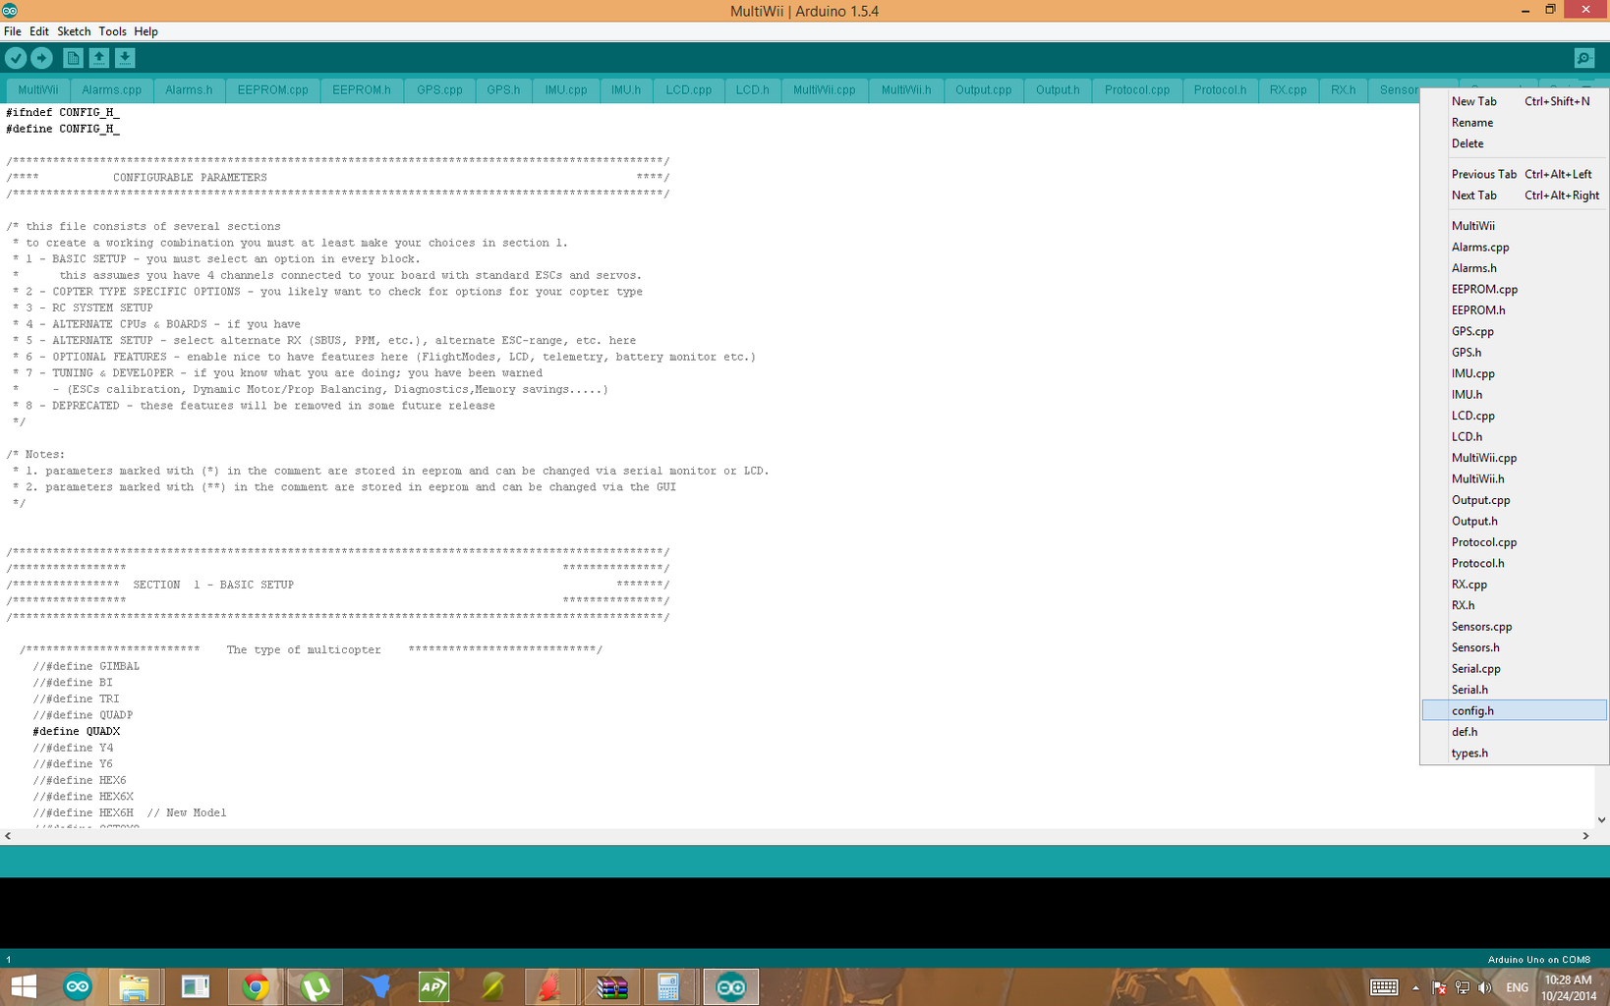Click the Upload arrow icon
Image resolution: width=1610 pixels, height=1006 pixels.
[x=41, y=58]
